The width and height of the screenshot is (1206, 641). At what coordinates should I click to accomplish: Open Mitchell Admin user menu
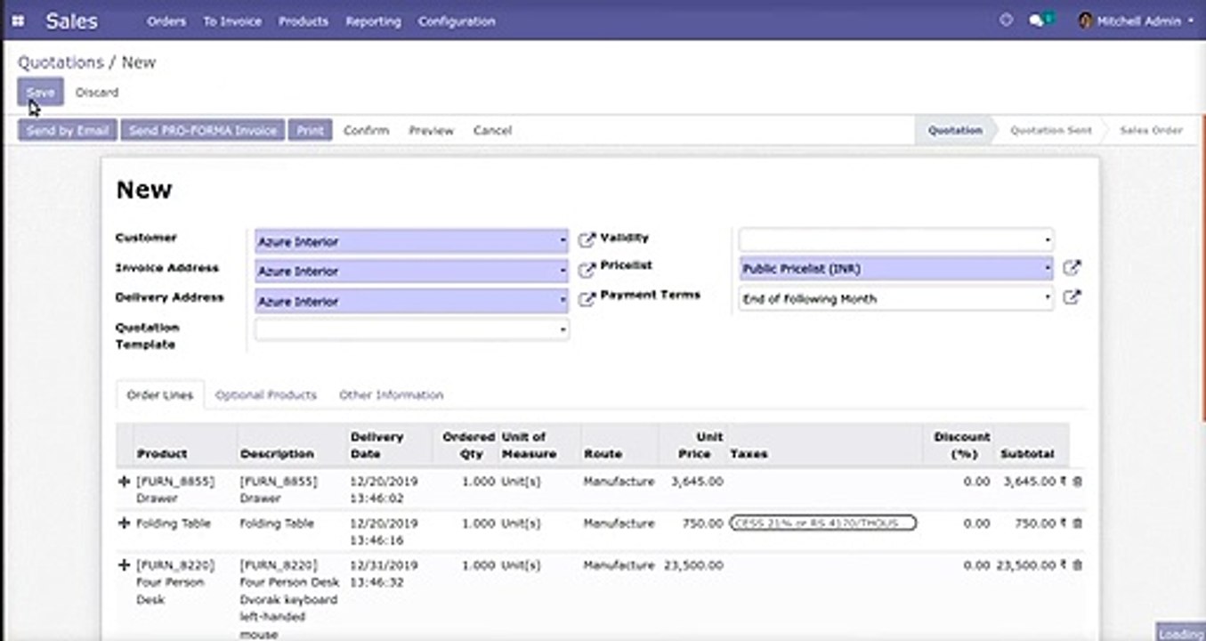click(1137, 20)
